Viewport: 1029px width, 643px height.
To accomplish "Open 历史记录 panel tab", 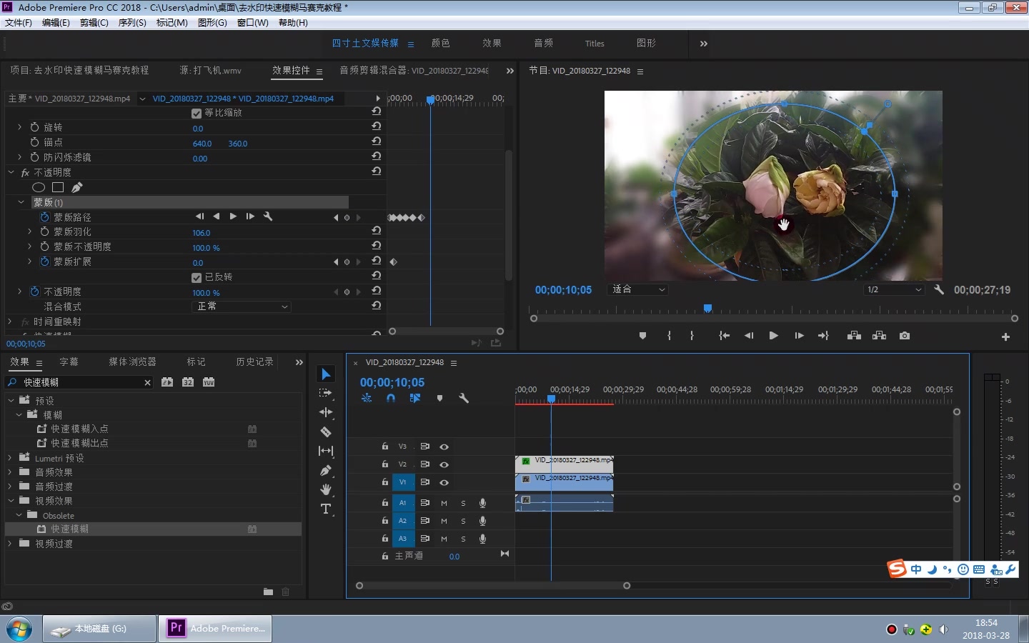I will tap(255, 362).
